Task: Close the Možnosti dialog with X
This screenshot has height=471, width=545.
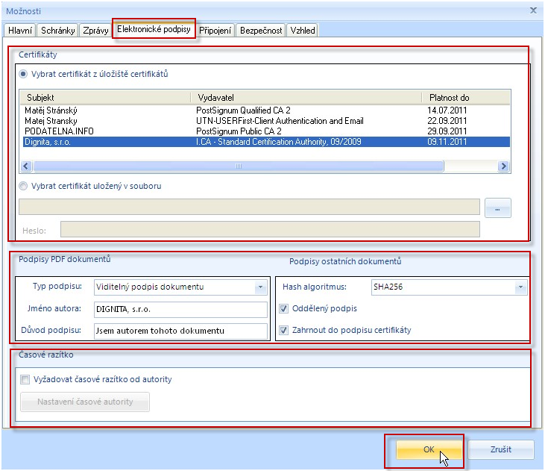Action: 533,10
